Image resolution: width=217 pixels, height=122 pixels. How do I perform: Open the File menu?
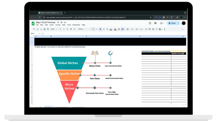tap(37, 25)
